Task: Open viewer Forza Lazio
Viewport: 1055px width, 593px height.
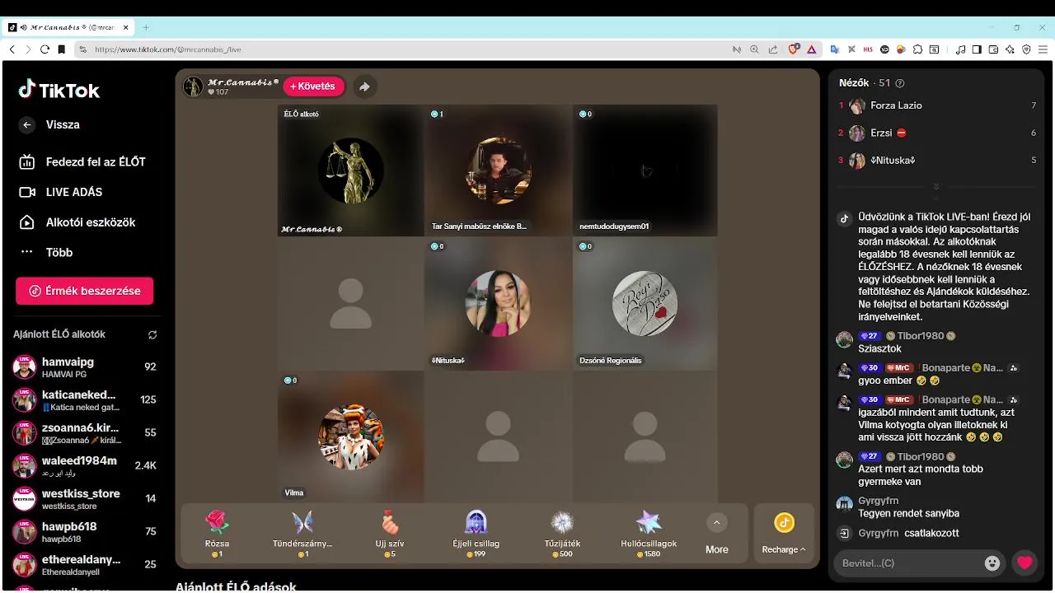Action: 936,105
